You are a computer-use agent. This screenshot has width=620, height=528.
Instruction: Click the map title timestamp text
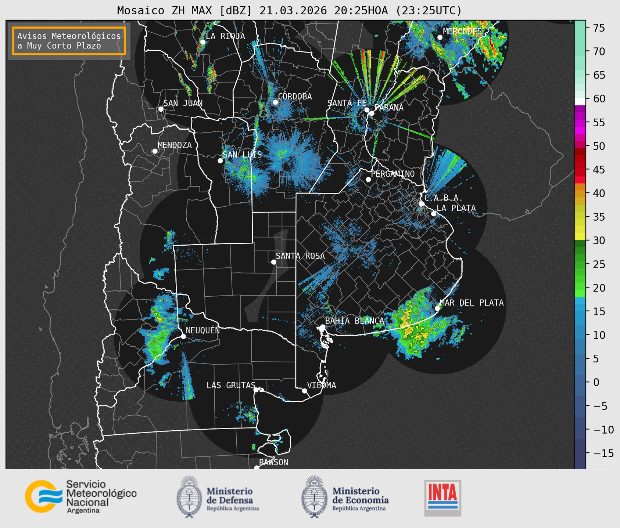(360, 11)
